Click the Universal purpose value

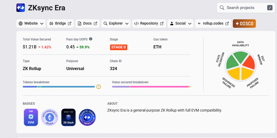(x=75, y=68)
